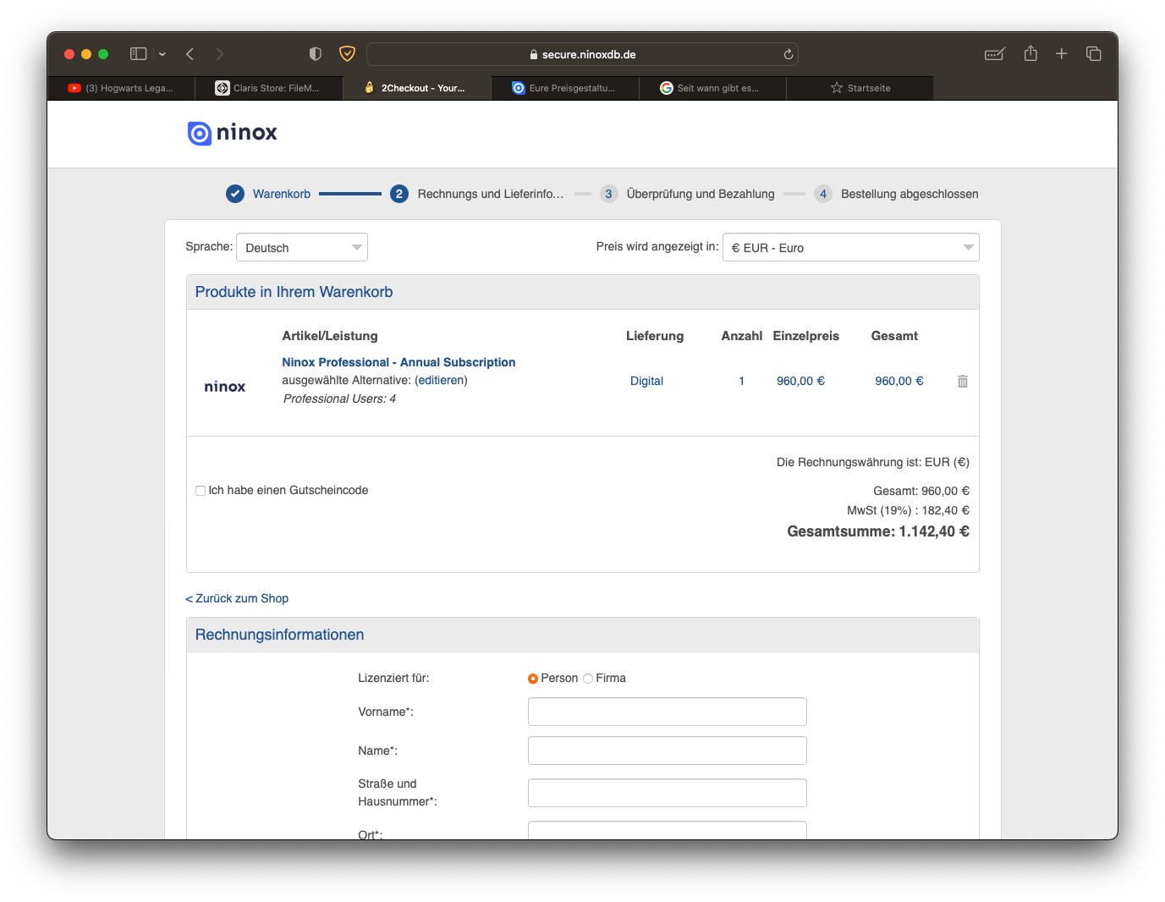
Task: Open the markup/annotation toolbar icon
Action: [x=995, y=54]
